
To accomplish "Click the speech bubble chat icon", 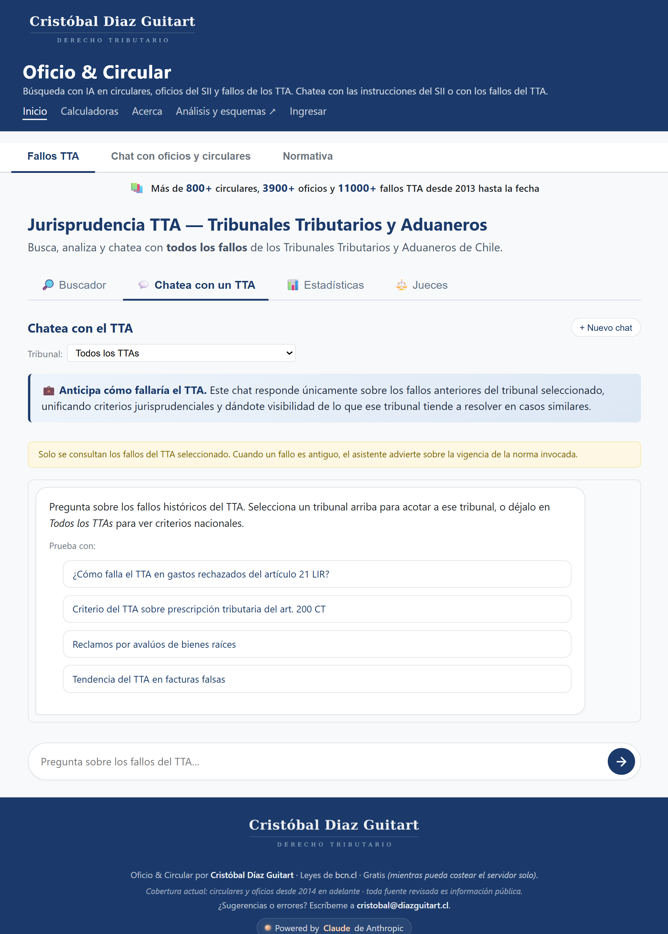I will coord(144,284).
